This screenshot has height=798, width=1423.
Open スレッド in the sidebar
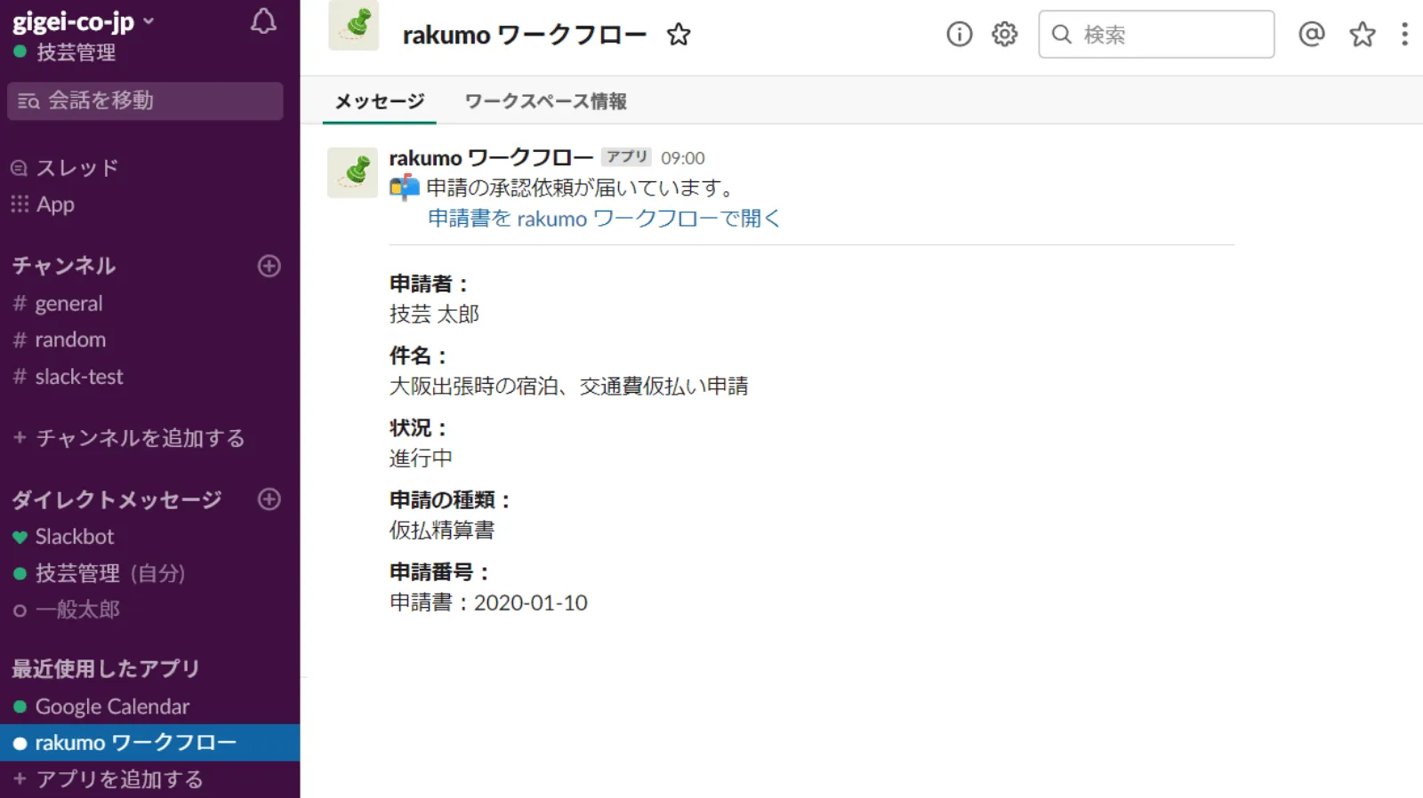point(76,168)
